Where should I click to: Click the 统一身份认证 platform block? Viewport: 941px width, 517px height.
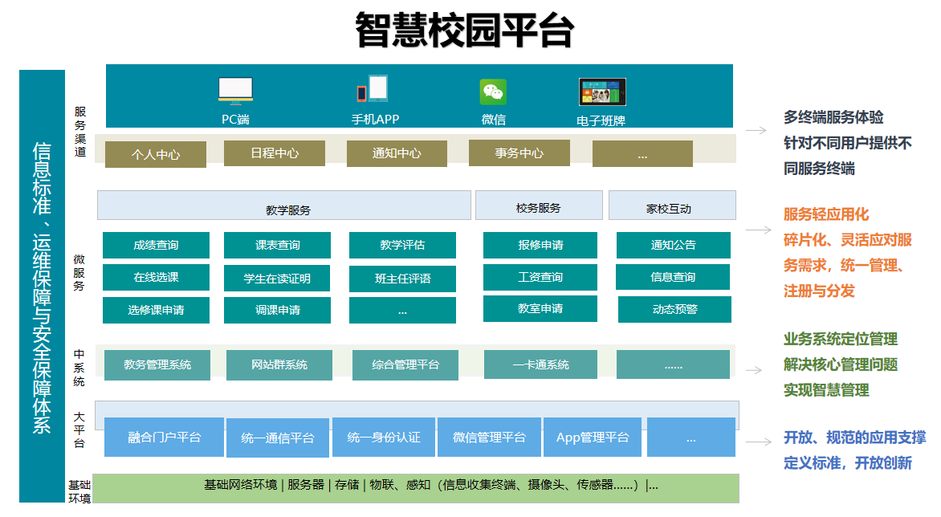(384, 438)
